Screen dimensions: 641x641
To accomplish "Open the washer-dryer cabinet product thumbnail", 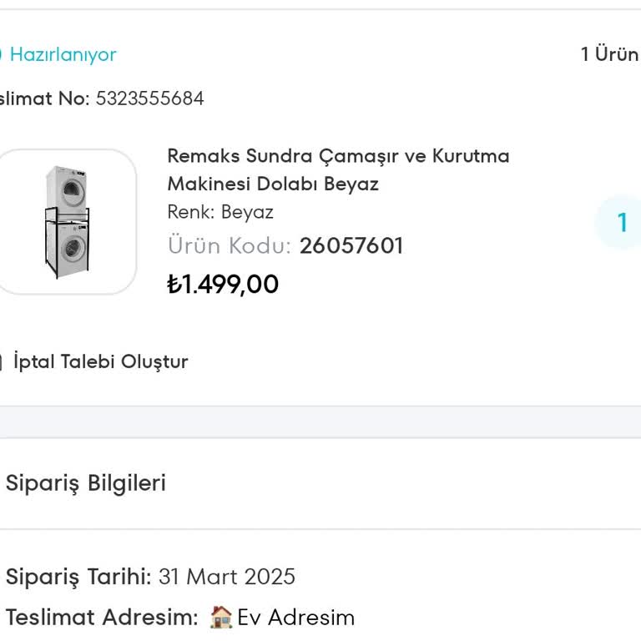I will tap(67, 222).
